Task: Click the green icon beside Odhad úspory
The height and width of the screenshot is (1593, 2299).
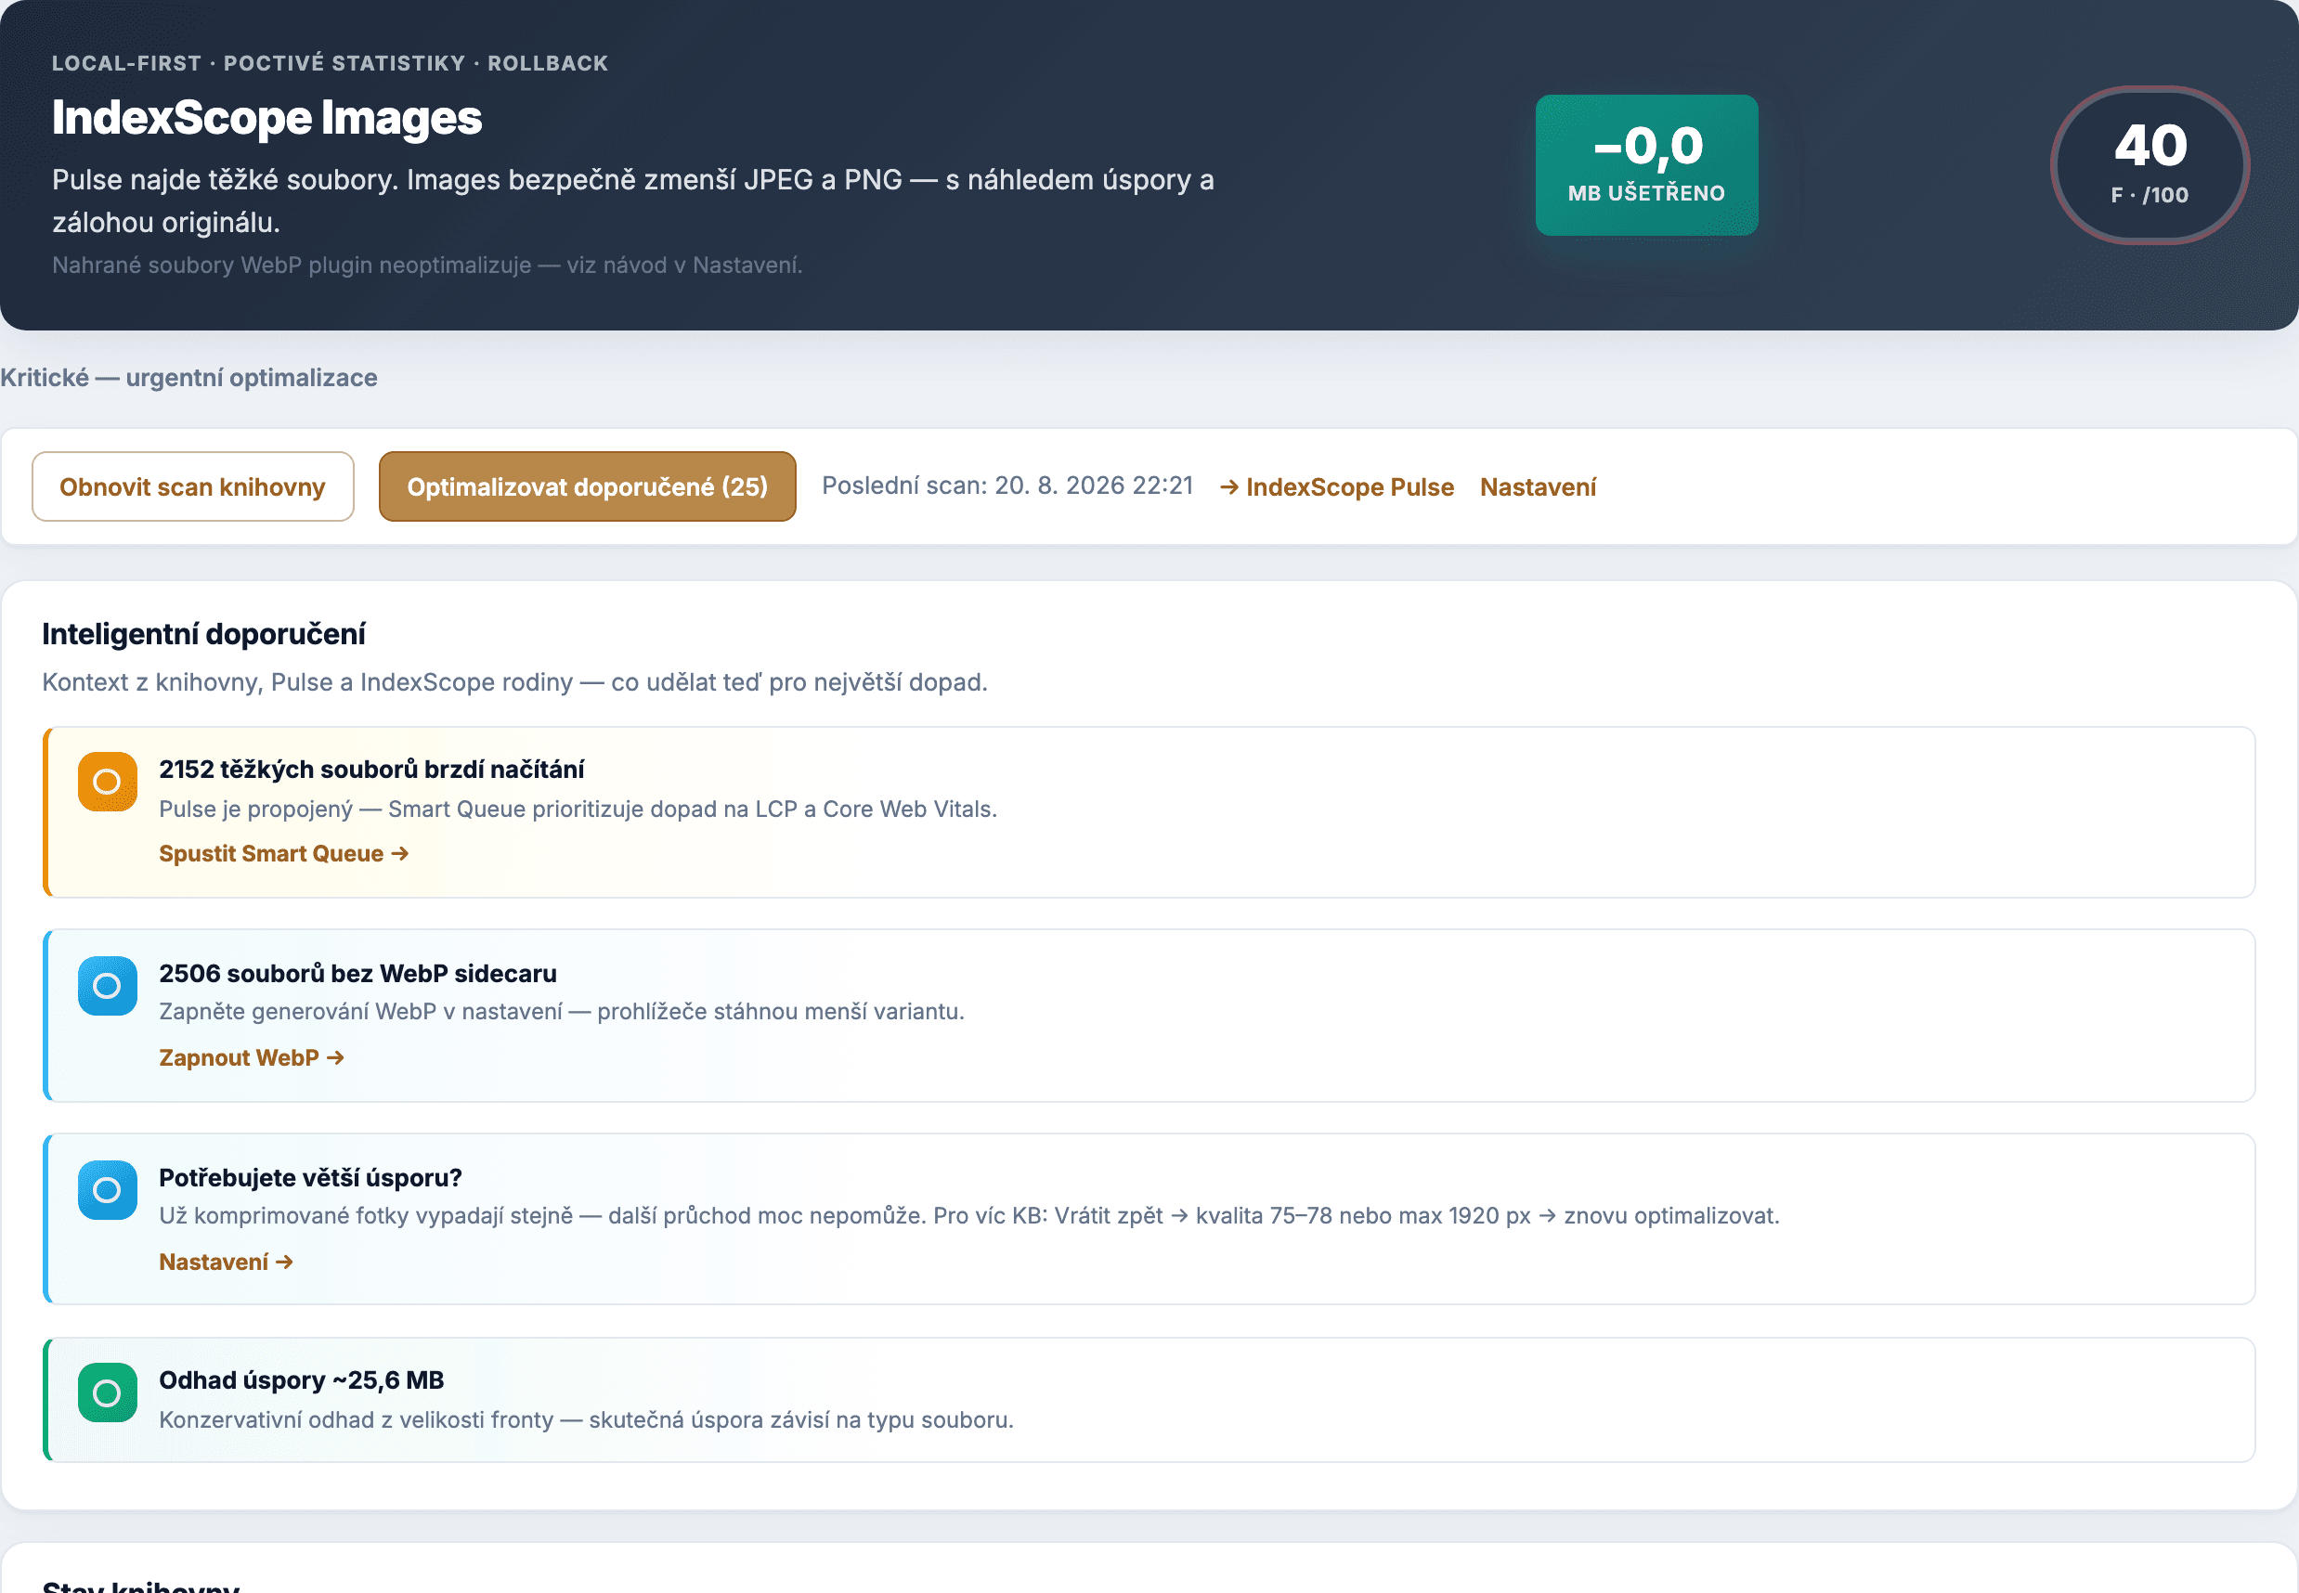Action: coord(107,1392)
